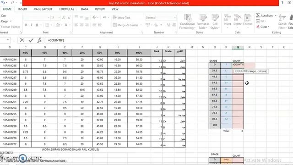This screenshot has height=165, width=293.
Task: Apply Percent Style icon
Action: pyautogui.click(x=156, y=25)
